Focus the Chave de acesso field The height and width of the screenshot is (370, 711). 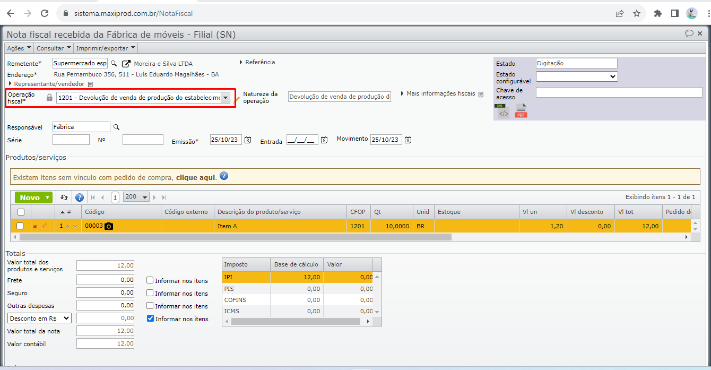(x=619, y=92)
